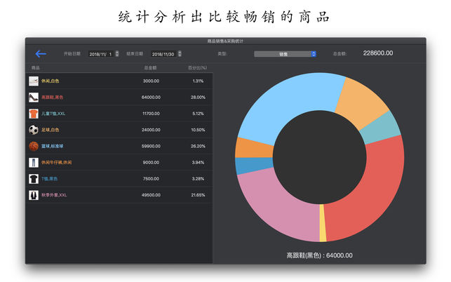
Task: Click the black T-shirt thumbnail
Action: (34, 179)
